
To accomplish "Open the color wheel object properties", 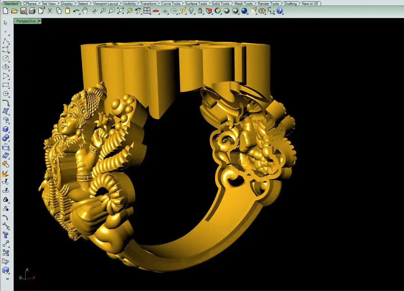I will (x=218, y=11).
